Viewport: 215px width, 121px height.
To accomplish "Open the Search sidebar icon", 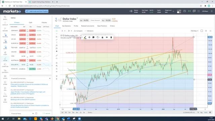I will tap(5, 18).
